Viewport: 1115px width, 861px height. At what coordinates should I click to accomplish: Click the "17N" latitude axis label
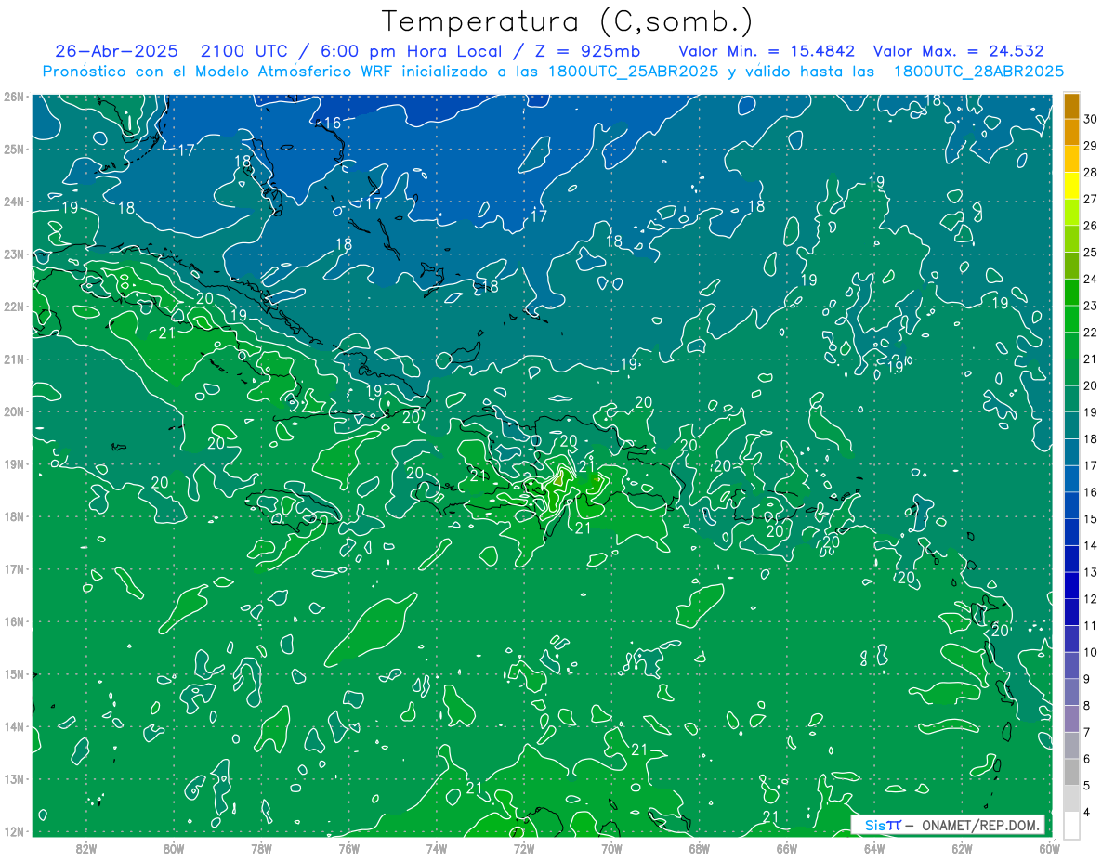(x=14, y=568)
